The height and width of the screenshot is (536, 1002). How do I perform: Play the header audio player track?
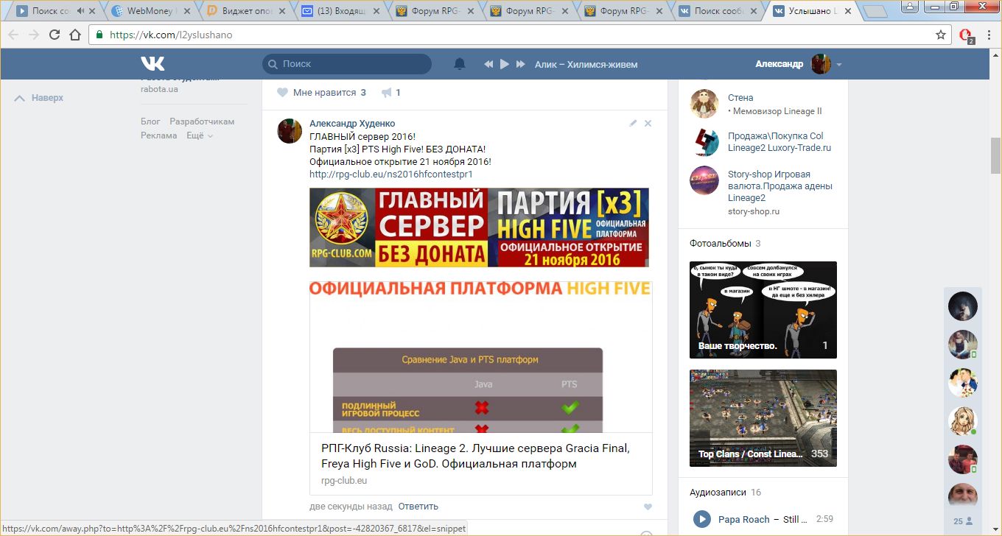tap(505, 64)
